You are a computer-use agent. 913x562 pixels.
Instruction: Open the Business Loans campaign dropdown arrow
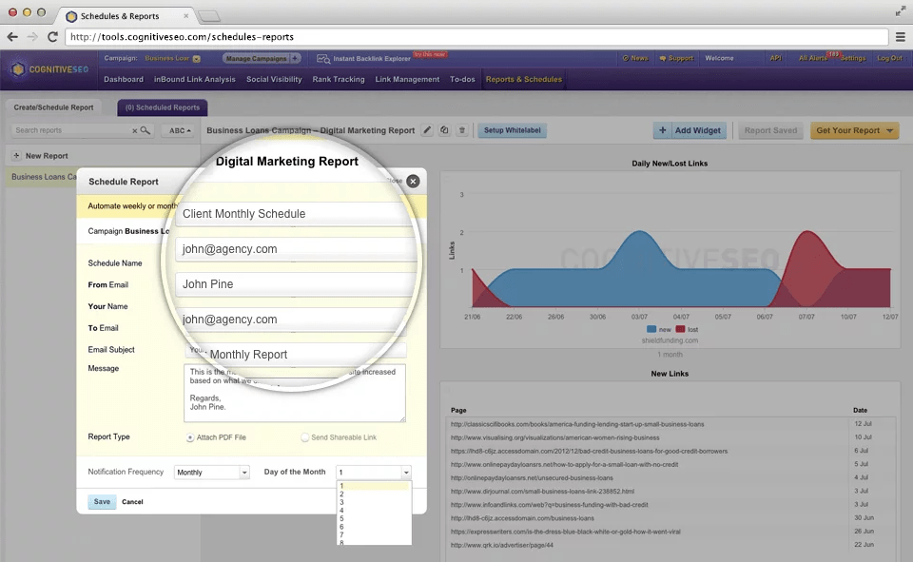click(x=197, y=59)
